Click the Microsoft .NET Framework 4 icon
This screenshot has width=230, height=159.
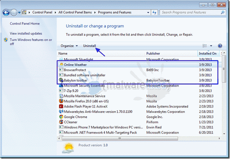(x=61, y=132)
